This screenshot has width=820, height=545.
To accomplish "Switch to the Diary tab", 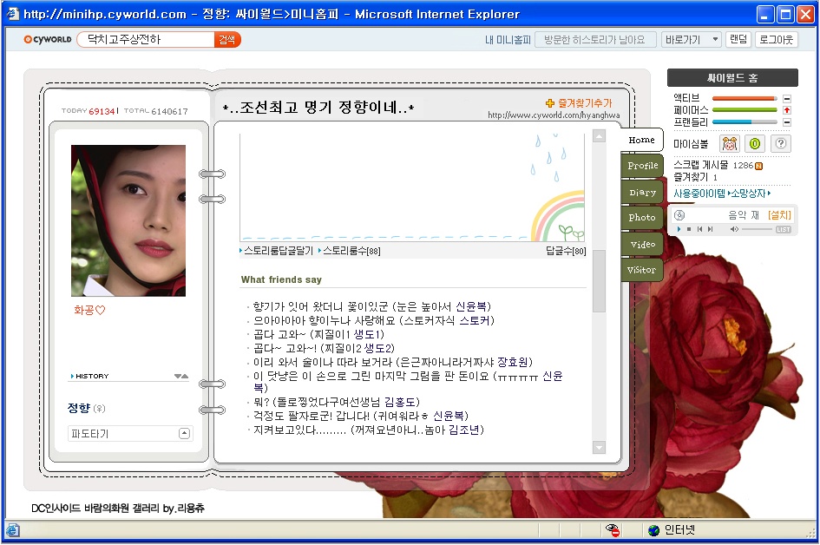I will 643,193.
